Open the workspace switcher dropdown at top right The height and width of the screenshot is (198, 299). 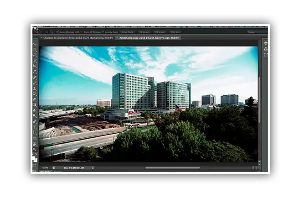[251, 32]
